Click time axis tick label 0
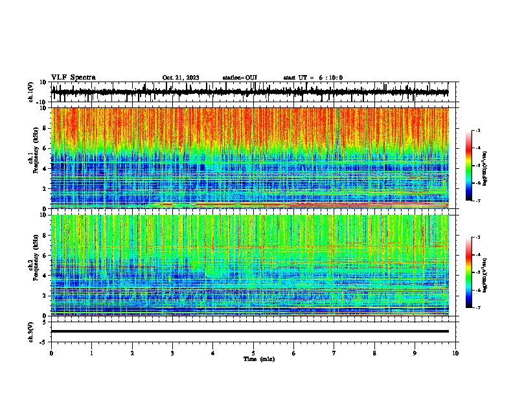The width and height of the screenshot is (513, 396). 51,353
